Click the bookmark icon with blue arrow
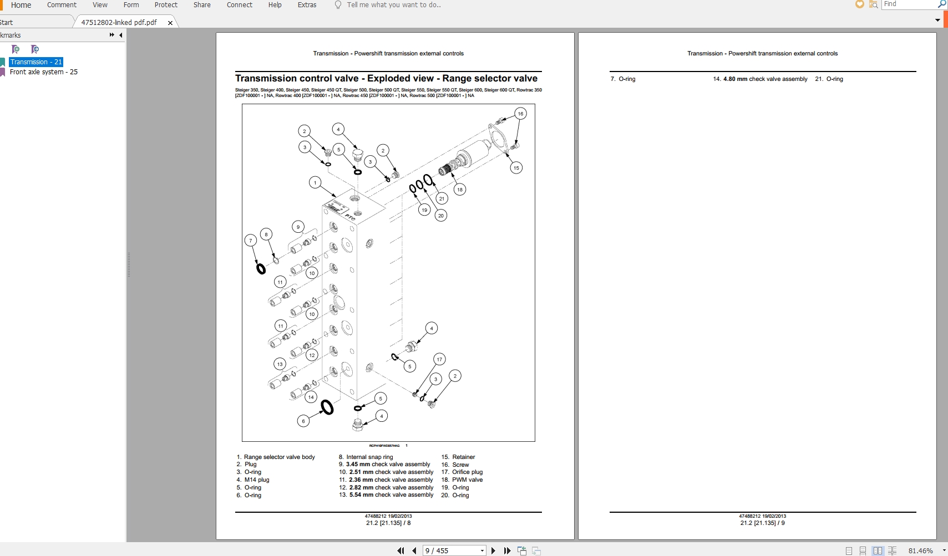The width and height of the screenshot is (948, 556). coord(35,49)
